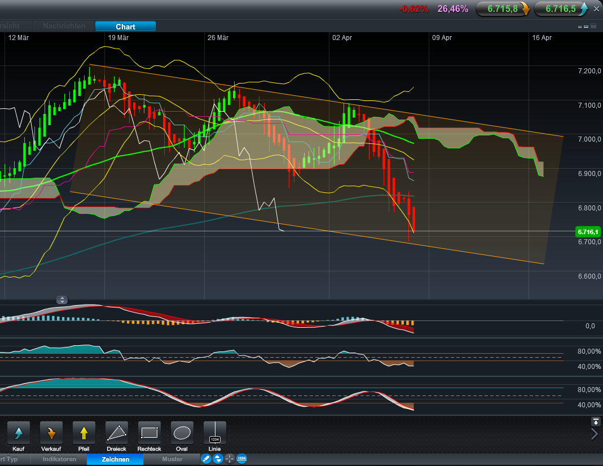Click the indicator pane resize handle arrows
The width and height of the screenshot is (603, 466).
[x=62, y=300]
